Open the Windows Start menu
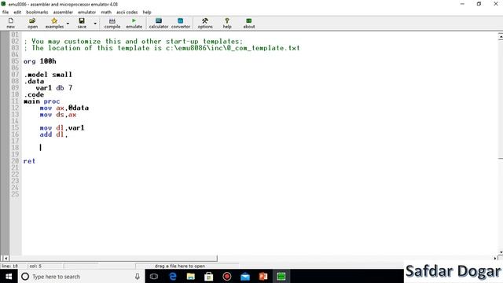 (x=9, y=276)
